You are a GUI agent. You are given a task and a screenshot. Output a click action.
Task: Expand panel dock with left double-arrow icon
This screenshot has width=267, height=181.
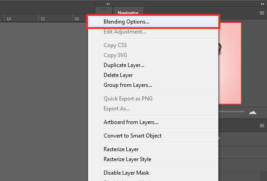(108, 4)
